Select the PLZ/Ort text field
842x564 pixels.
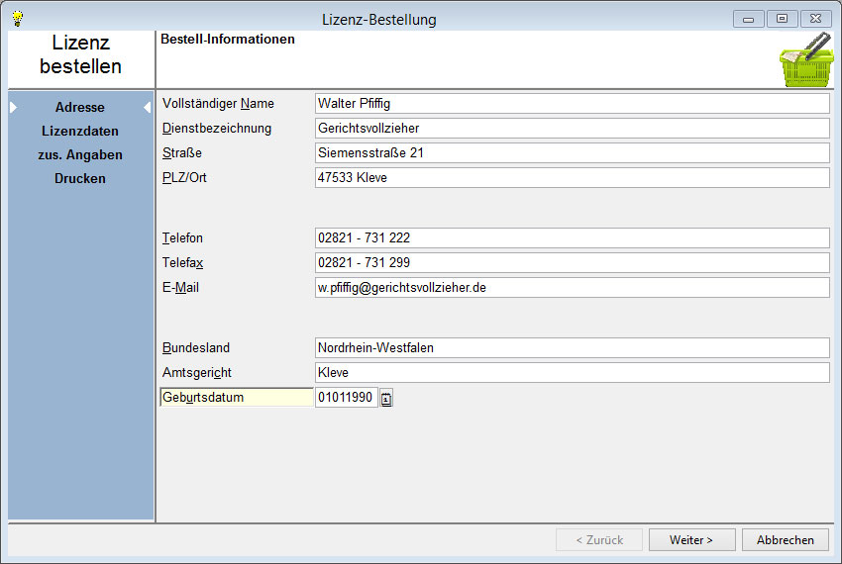[571, 177]
